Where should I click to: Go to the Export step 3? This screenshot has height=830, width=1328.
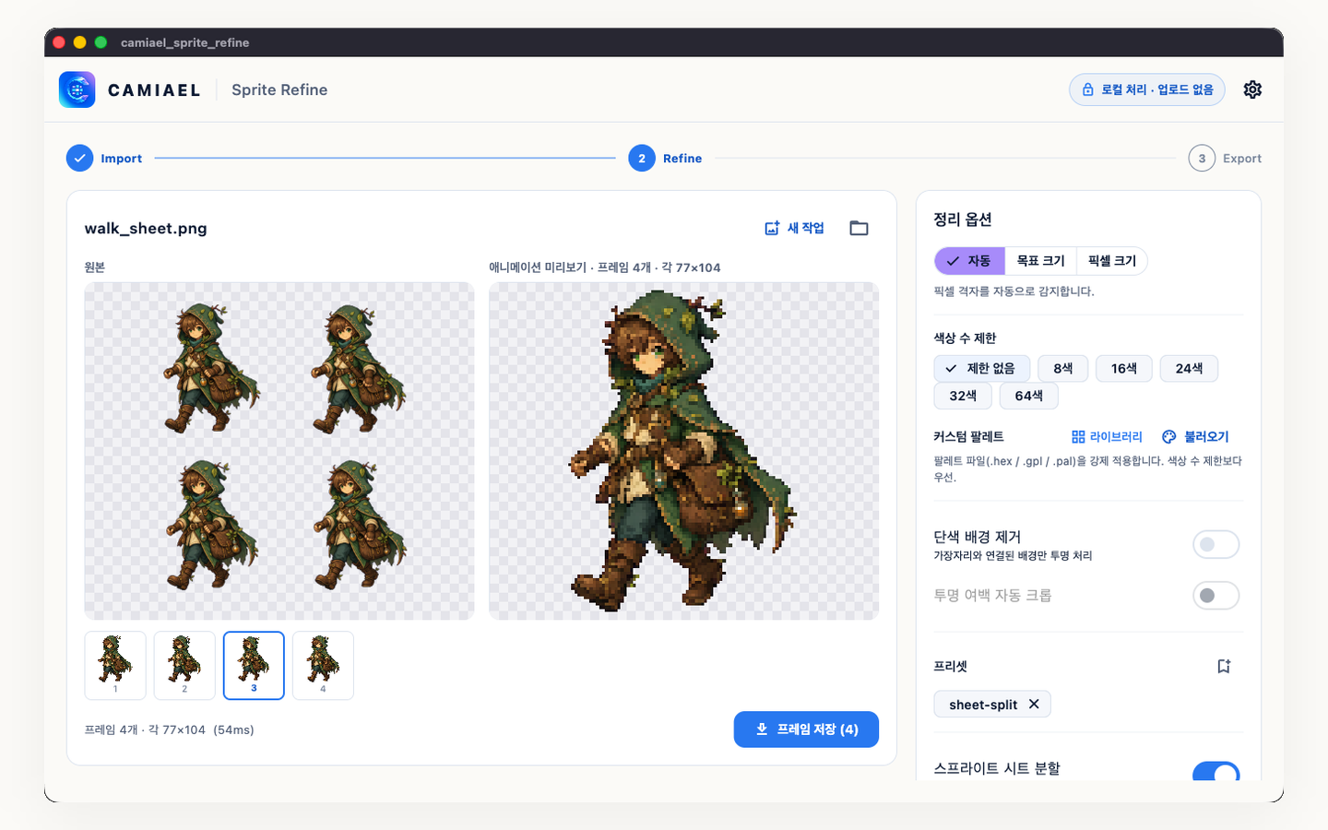click(1202, 158)
